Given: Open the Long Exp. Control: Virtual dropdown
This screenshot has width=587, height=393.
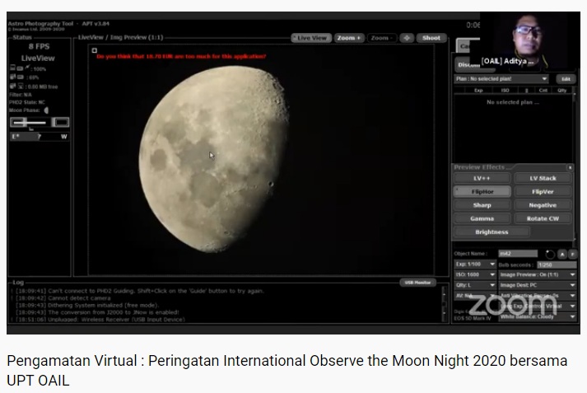Looking at the screenshot, I should pos(538,306).
